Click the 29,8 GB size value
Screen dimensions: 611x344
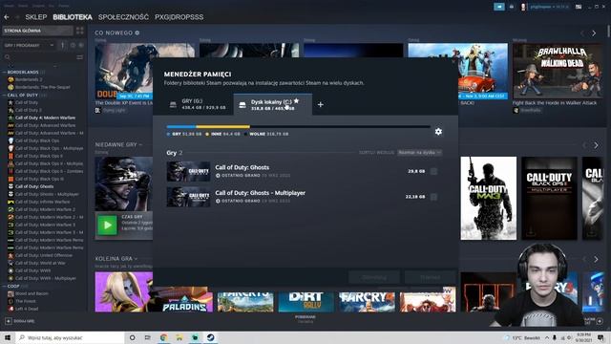tap(416, 171)
